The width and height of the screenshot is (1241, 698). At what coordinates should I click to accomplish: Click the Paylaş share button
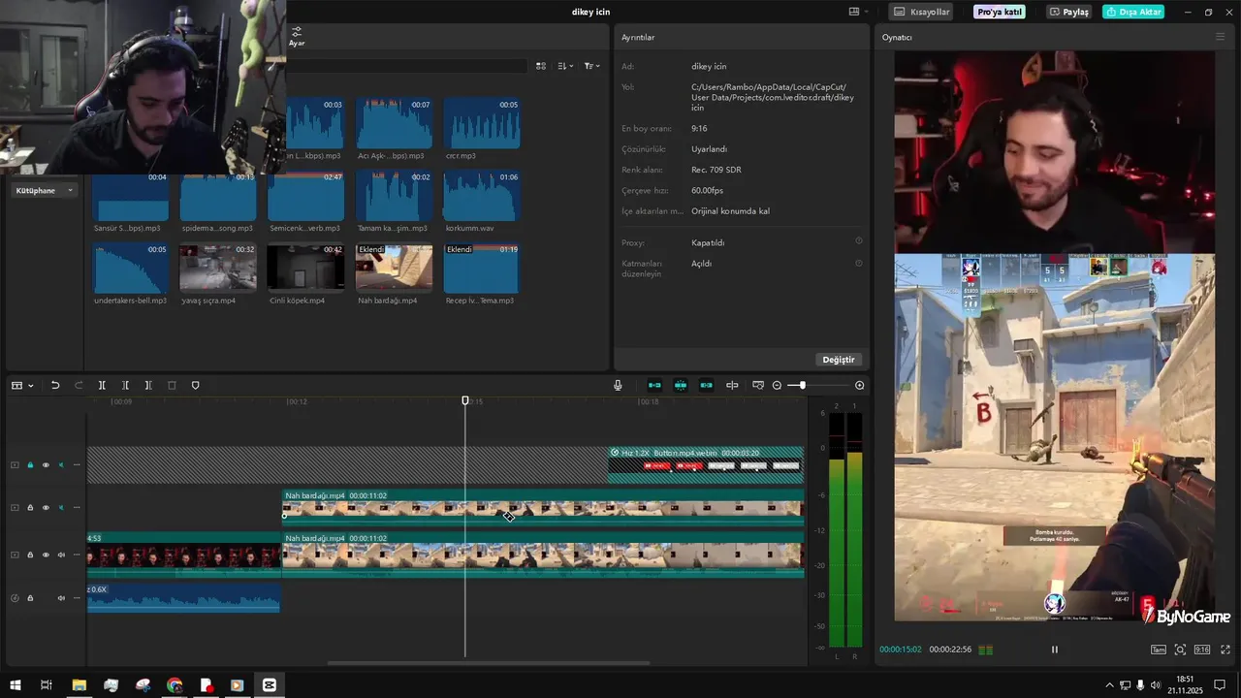pos(1069,12)
